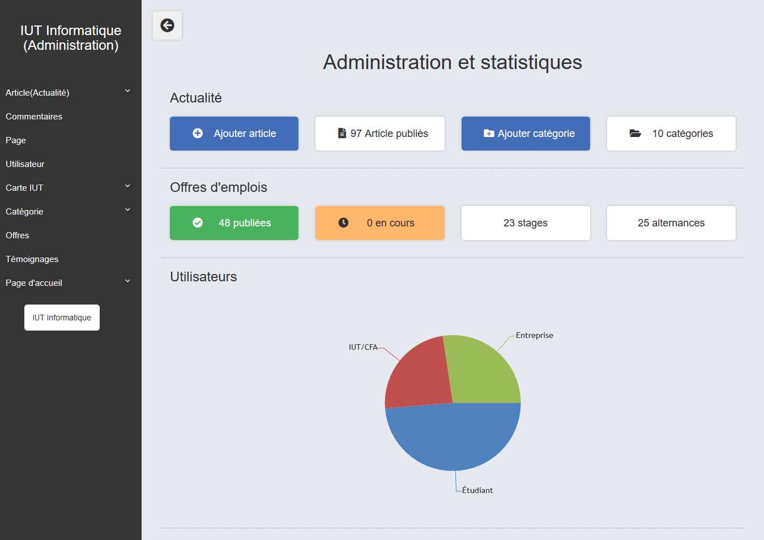This screenshot has height=540, width=764.
Task: Open the 25 alternances card
Action: pos(671,223)
